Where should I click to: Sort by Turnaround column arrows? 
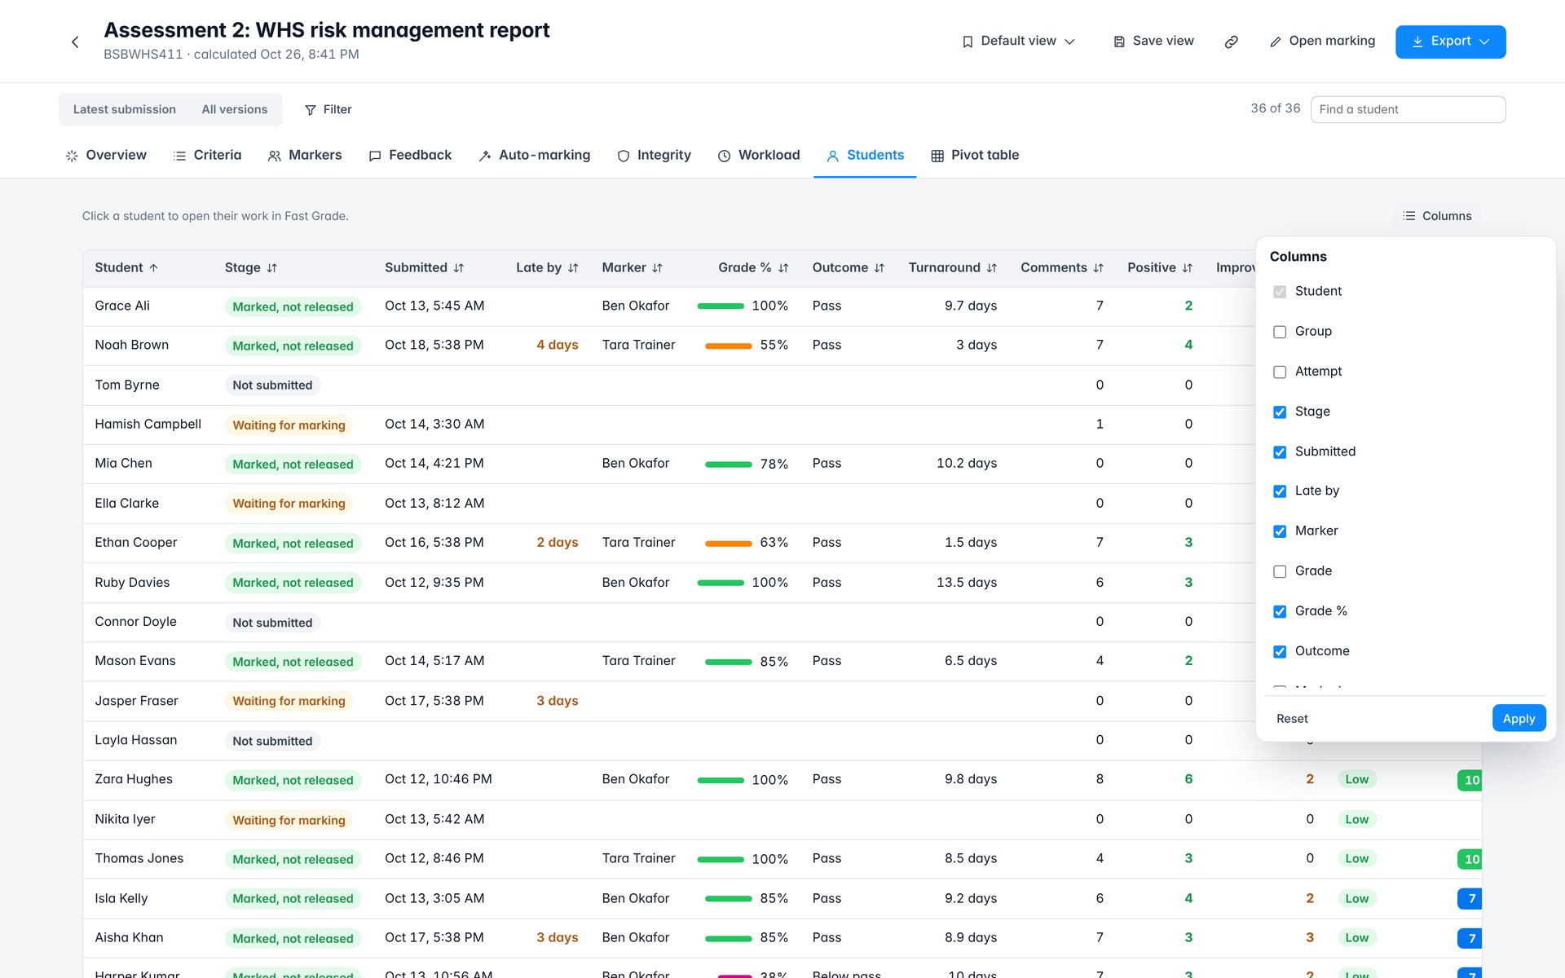coord(992,268)
